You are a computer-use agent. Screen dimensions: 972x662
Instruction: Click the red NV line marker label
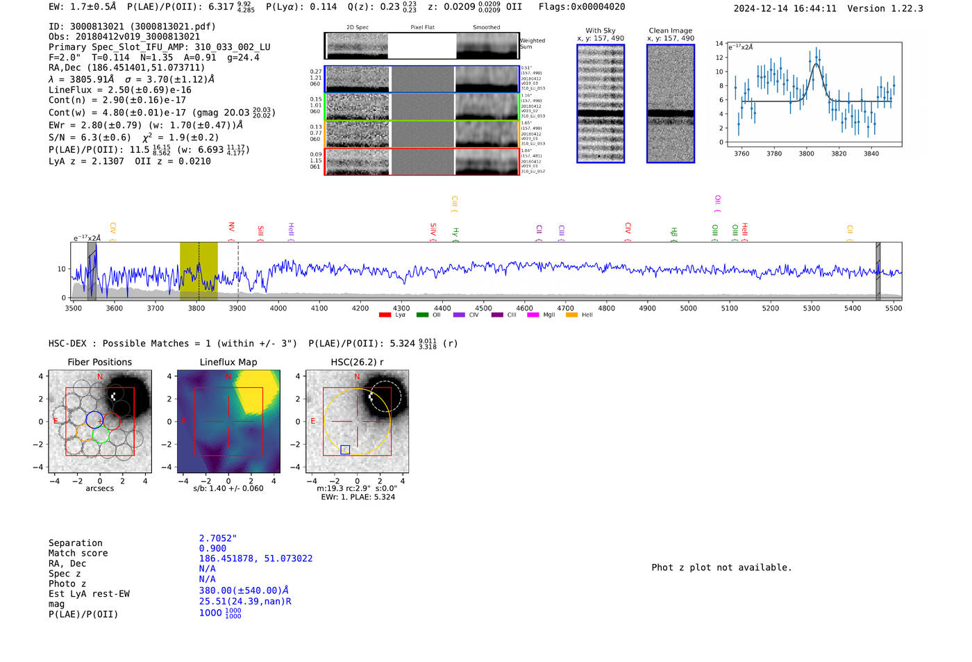pyautogui.click(x=232, y=227)
